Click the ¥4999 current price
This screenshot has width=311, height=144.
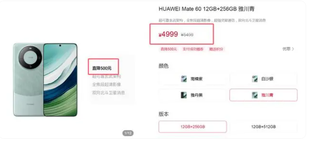point(168,34)
